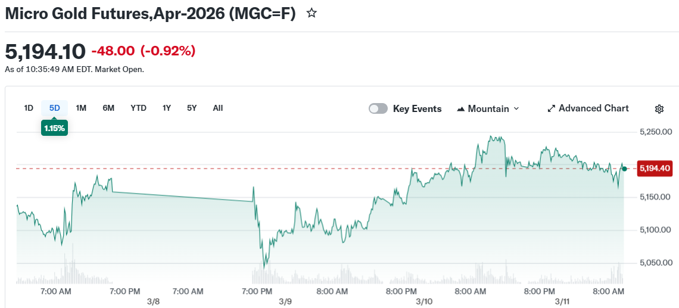Click the Advanced Chart expand arrows icon
This screenshot has width=679, height=308.
click(x=552, y=109)
